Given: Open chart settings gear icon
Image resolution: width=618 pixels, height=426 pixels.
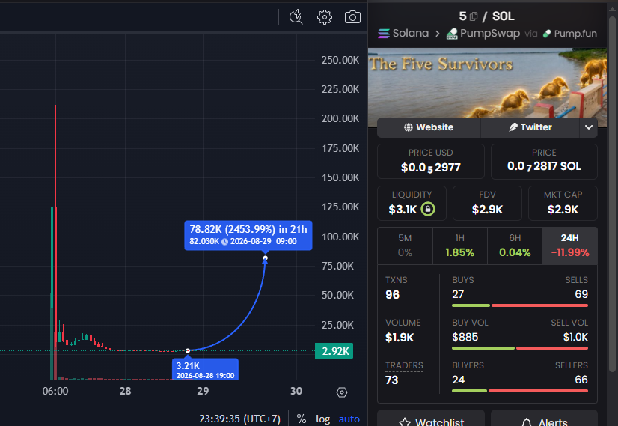Looking at the screenshot, I should click(325, 17).
